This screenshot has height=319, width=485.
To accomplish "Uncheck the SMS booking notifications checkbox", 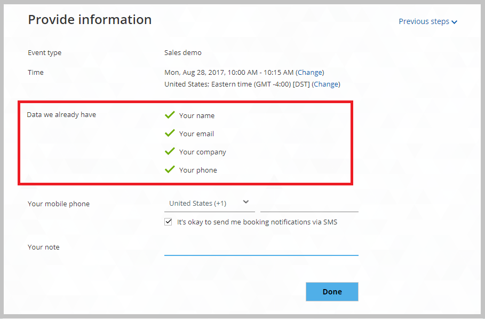I will [168, 222].
